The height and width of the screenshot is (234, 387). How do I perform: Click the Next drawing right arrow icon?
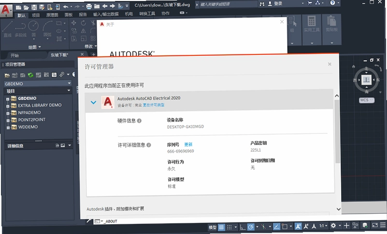(112, 6)
